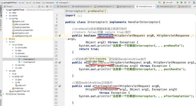Close the springmvc.xml tab
The image size is (196, 106).
click(133, 6)
